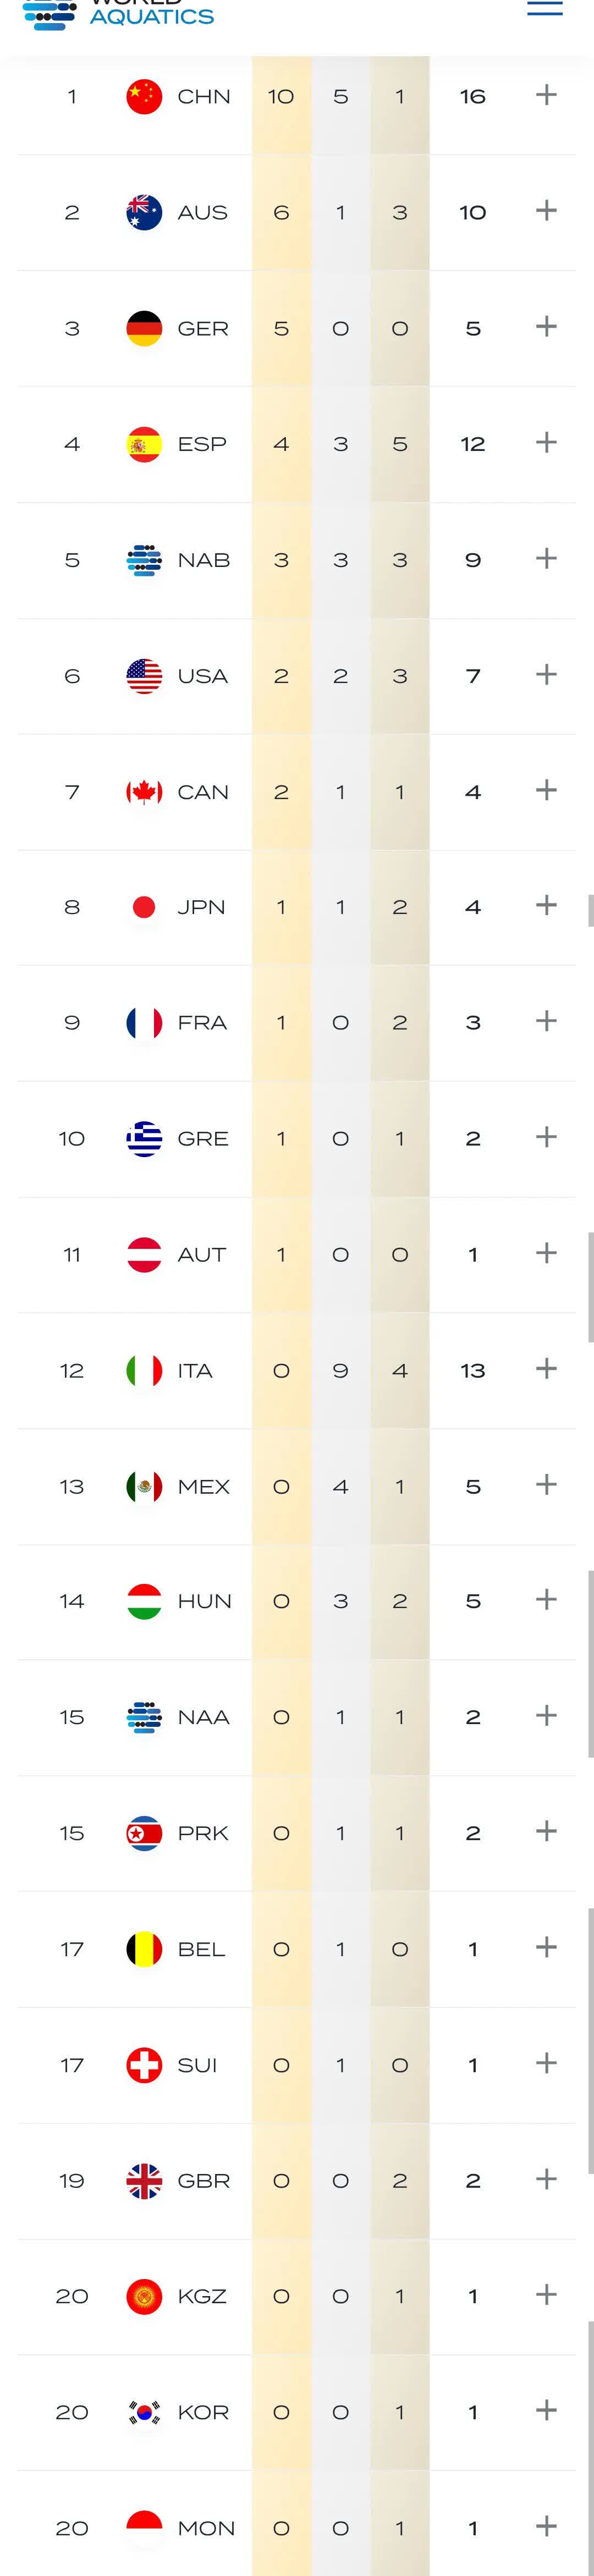Expand the ITA row plus sign
Image resolution: width=594 pixels, height=2576 pixels.
(x=546, y=1369)
